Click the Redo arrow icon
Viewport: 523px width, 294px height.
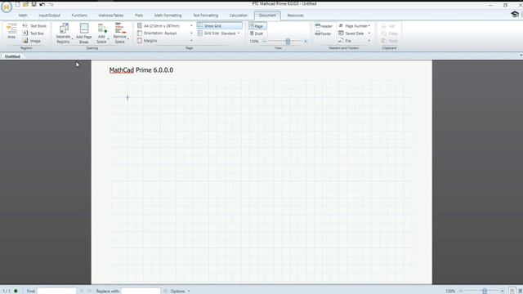click(x=51, y=4)
